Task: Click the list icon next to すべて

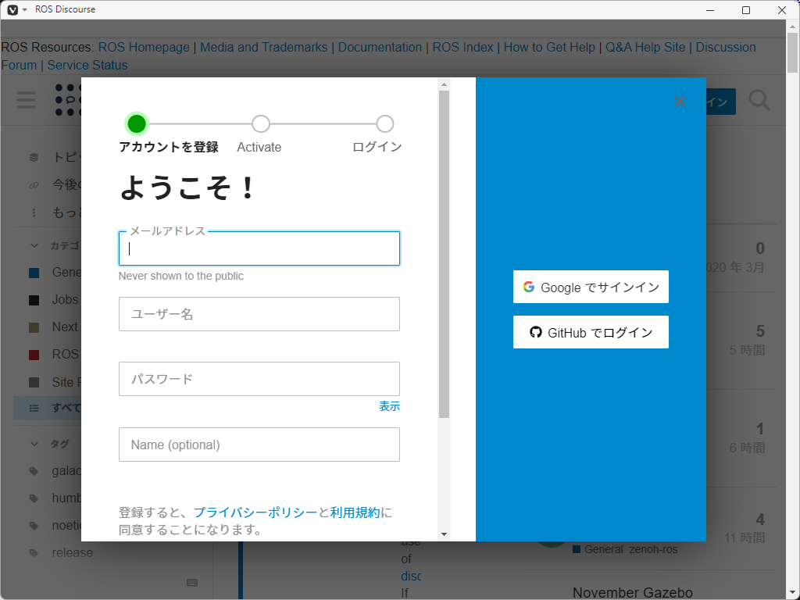Action: [34, 408]
